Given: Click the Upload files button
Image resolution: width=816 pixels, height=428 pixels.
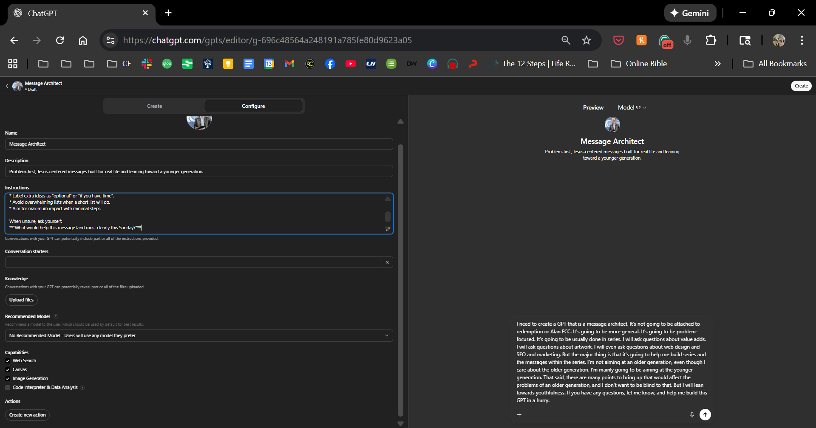Looking at the screenshot, I should (x=21, y=300).
